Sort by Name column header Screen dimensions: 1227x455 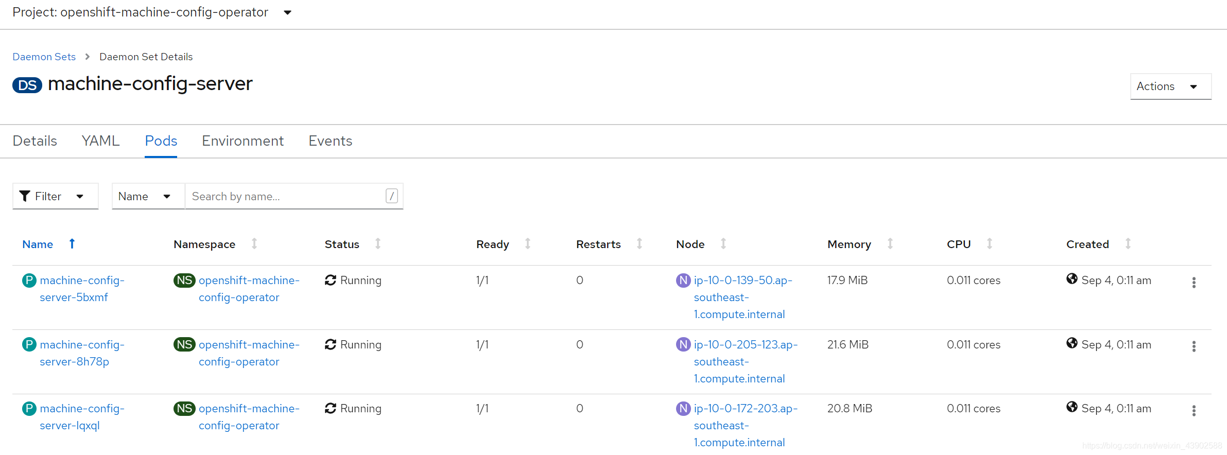click(38, 244)
